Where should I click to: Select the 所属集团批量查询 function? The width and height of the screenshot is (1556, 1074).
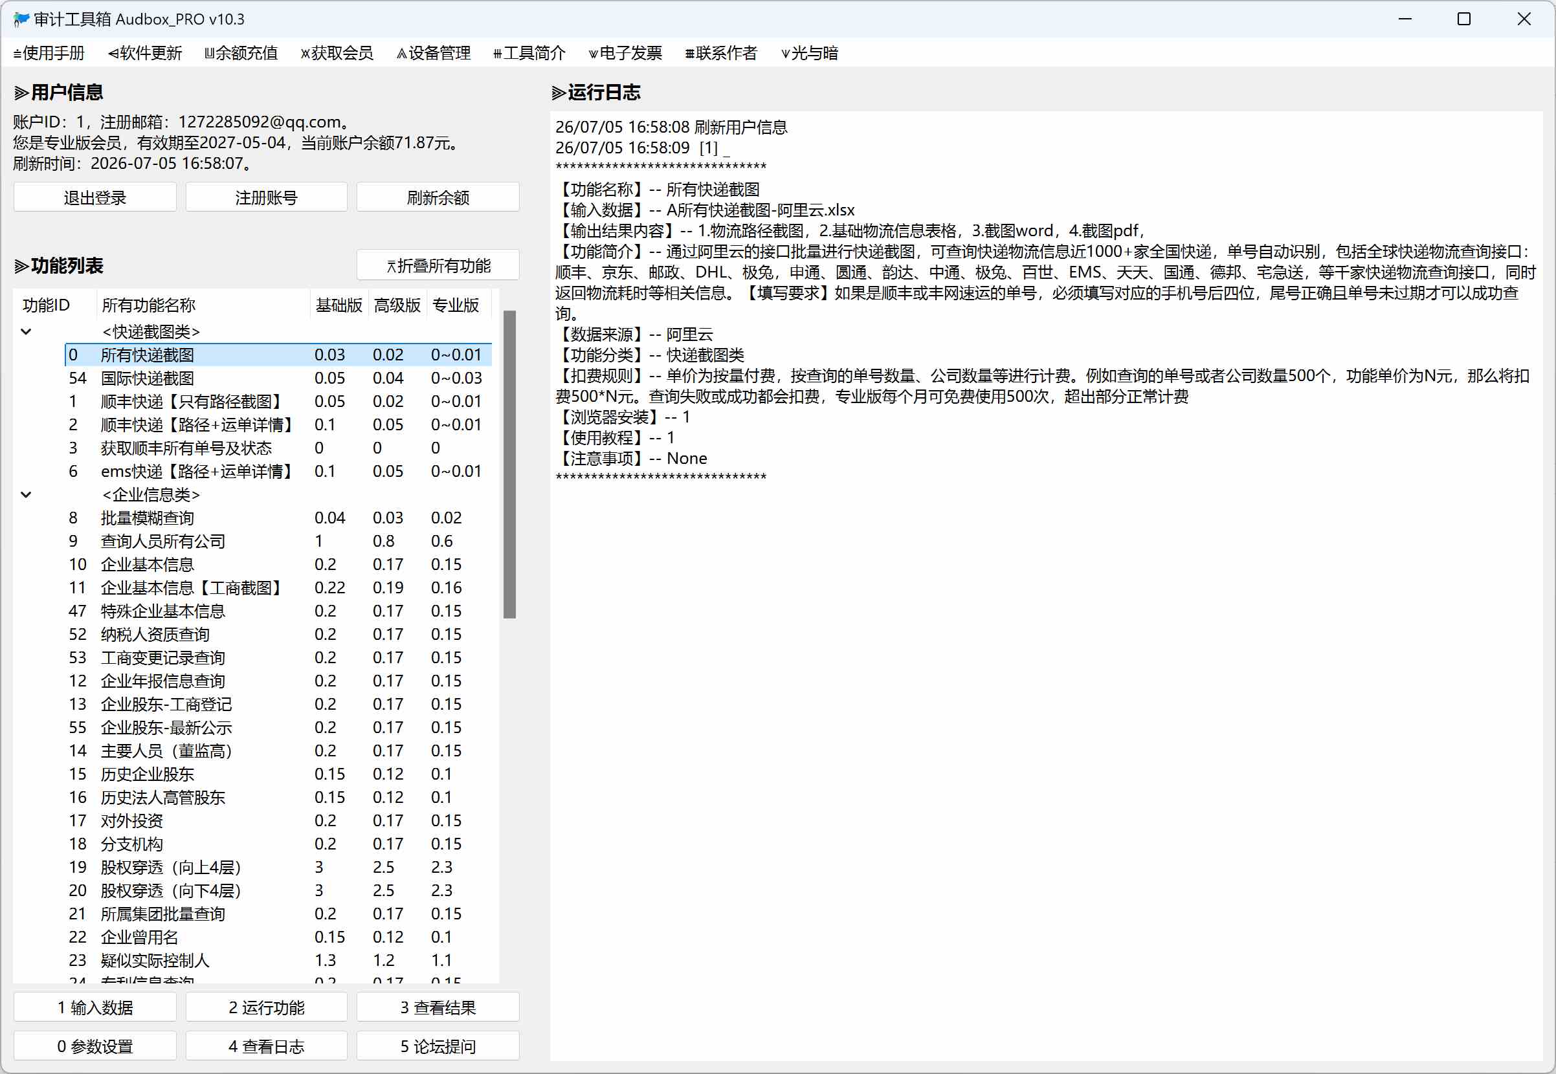tap(278, 914)
